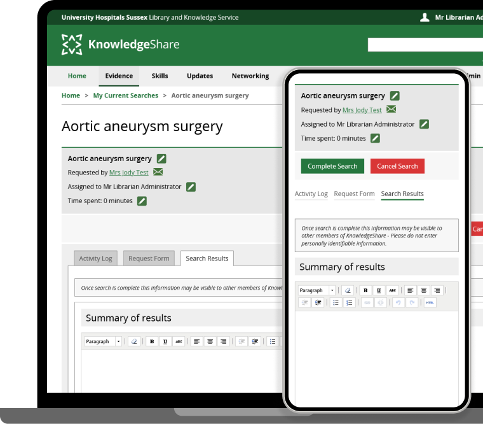Viewport: 483px width, 424px height.
Task: Align right in laptop editor toolbar
Action: pos(223,342)
